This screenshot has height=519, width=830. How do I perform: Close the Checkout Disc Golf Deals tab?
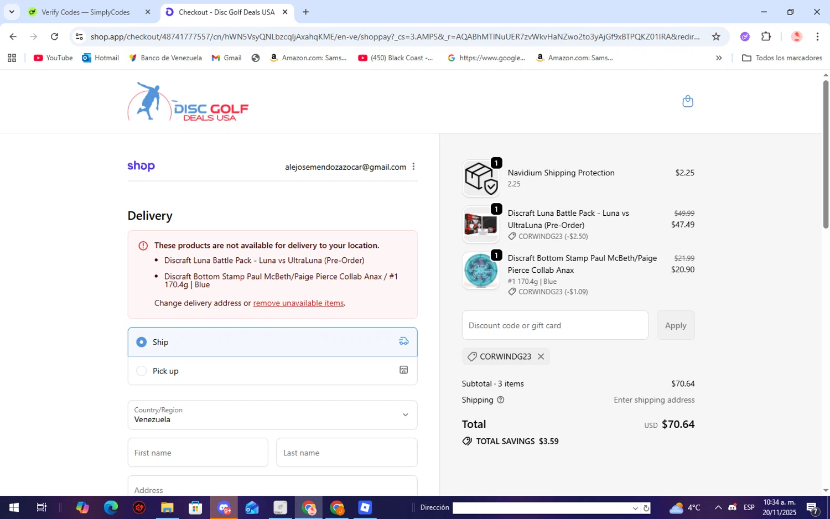(x=285, y=12)
